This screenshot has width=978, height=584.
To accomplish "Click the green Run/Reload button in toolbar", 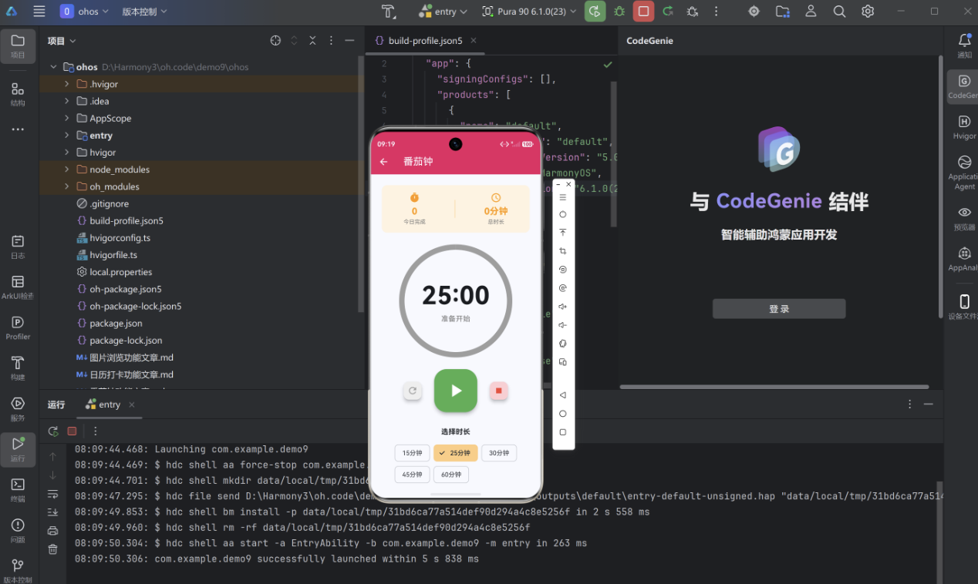I will (x=595, y=12).
